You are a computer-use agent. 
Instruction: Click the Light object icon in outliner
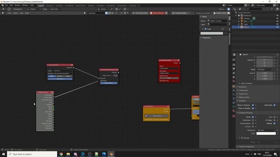coord(242,24)
